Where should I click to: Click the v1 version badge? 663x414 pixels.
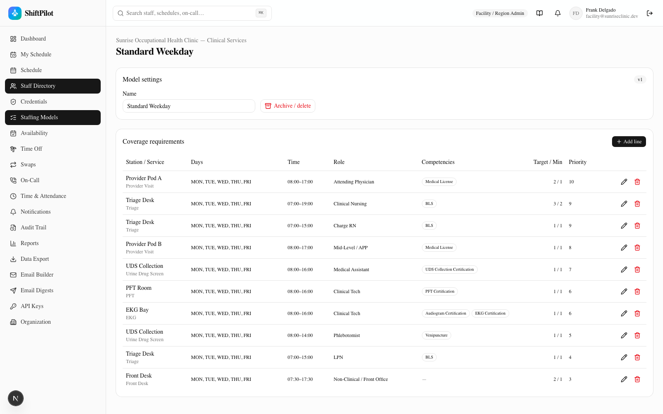coord(640,79)
